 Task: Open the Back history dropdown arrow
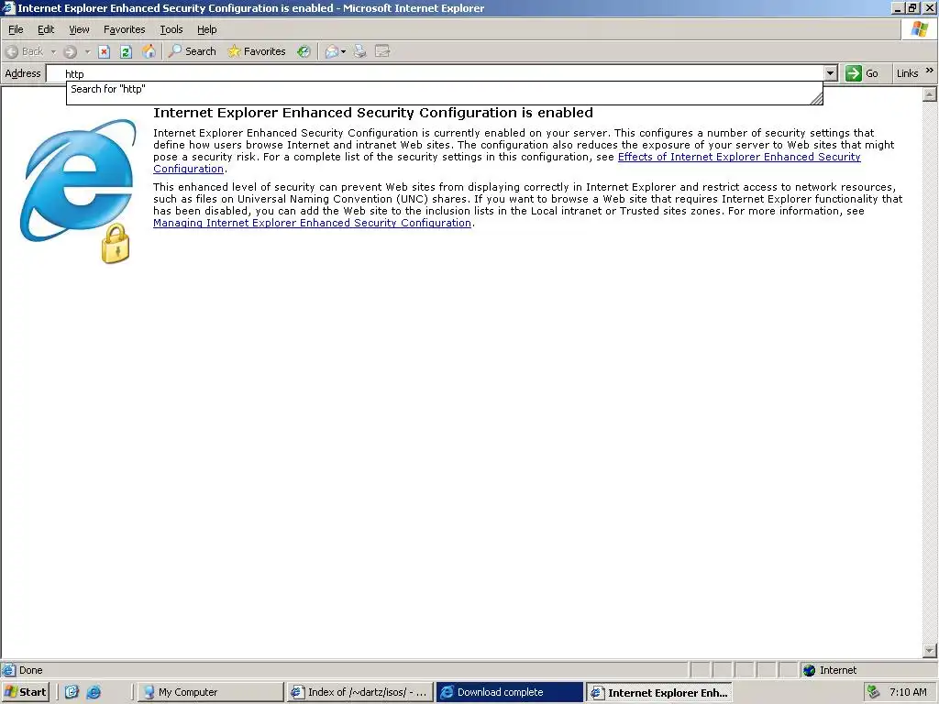click(53, 51)
